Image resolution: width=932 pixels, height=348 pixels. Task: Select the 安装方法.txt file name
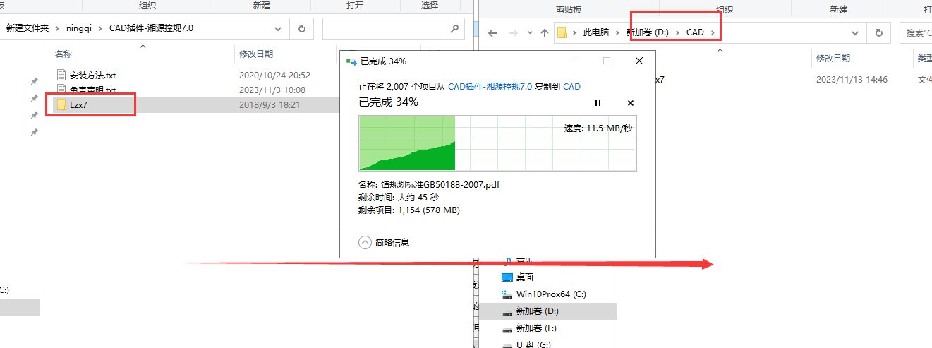click(x=92, y=75)
